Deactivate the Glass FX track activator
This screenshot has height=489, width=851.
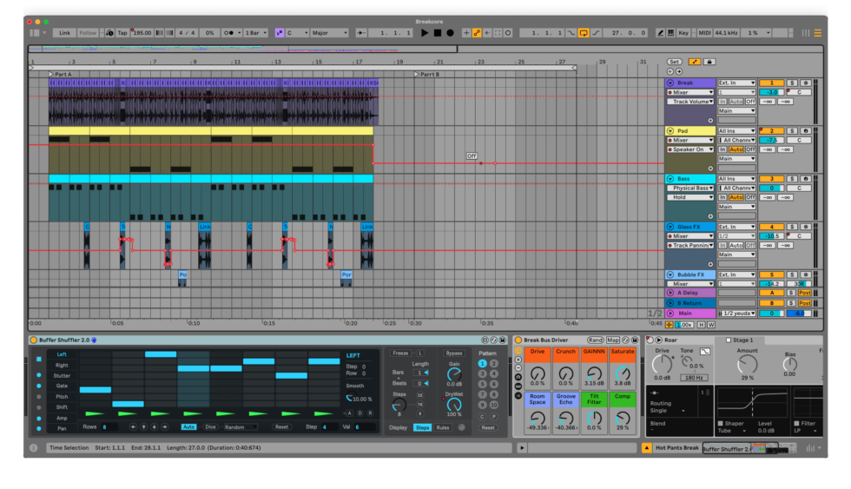point(771,227)
